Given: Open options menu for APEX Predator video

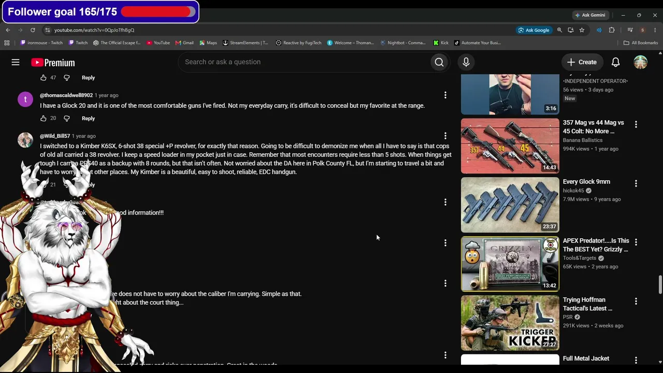Looking at the screenshot, I should [636, 242].
